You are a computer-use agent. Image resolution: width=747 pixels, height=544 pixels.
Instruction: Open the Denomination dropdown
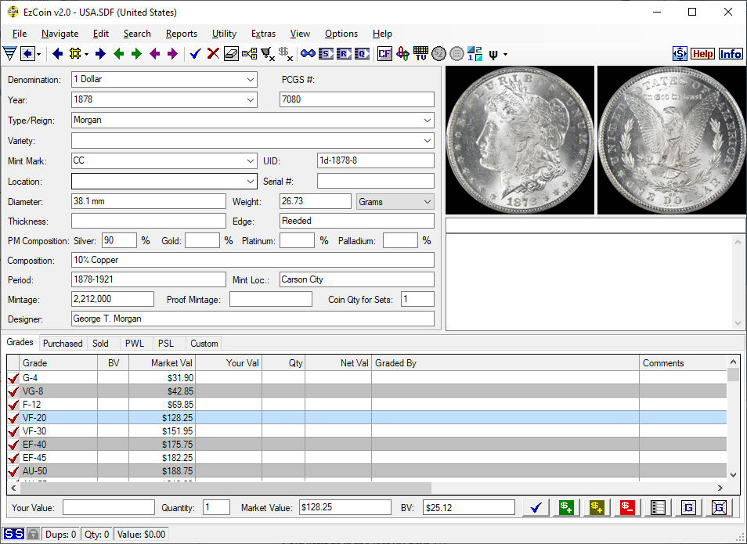point(250,80)
